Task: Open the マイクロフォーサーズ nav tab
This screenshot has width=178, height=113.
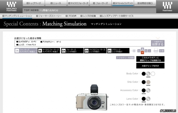Action: click(78, 3)
